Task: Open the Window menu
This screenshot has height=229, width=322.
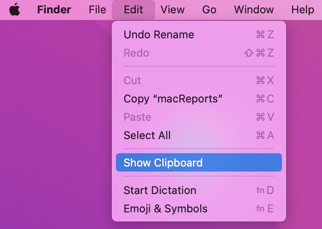Action: coord(254,10)
